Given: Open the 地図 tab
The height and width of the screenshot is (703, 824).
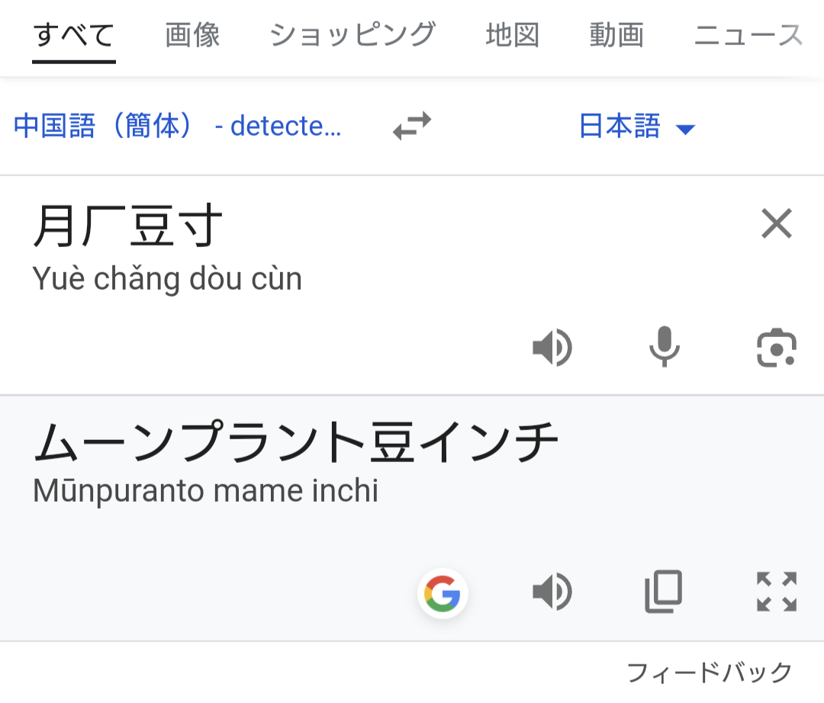Looking at the screenshot, I should [512, 35].
